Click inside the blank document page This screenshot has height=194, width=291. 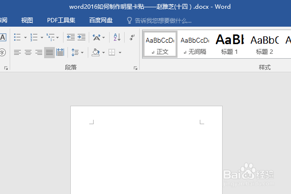[146, 150]
